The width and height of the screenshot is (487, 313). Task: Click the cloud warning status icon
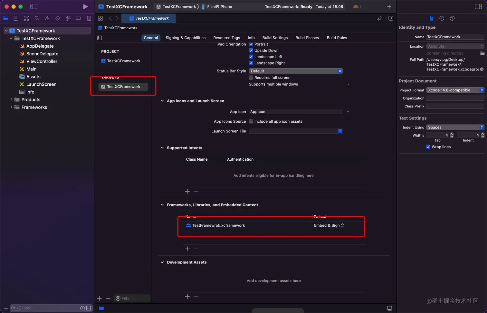pyautogui.click(x=356, y=6)
